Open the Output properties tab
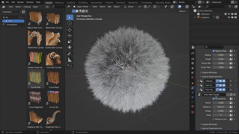The image size is (239, 134). point(193,64)
